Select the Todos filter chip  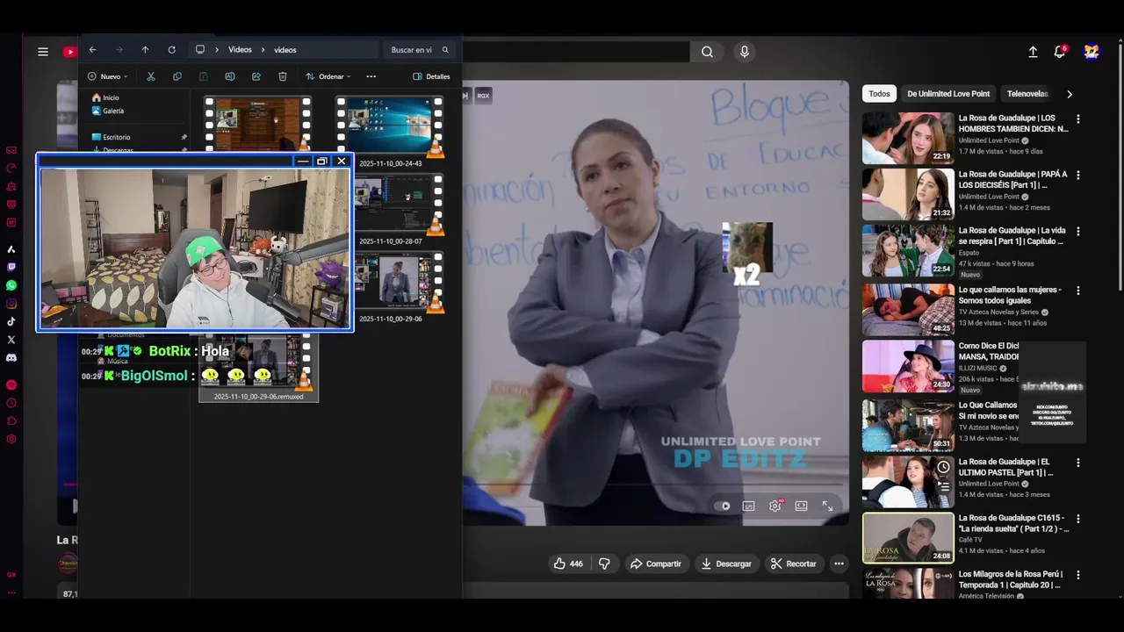[x=879, y=94]
